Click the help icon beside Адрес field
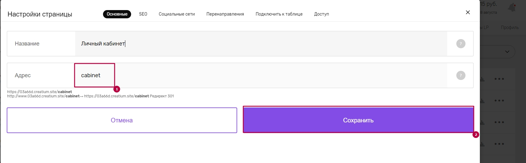526x163 pixels. [x=461, y=75]
